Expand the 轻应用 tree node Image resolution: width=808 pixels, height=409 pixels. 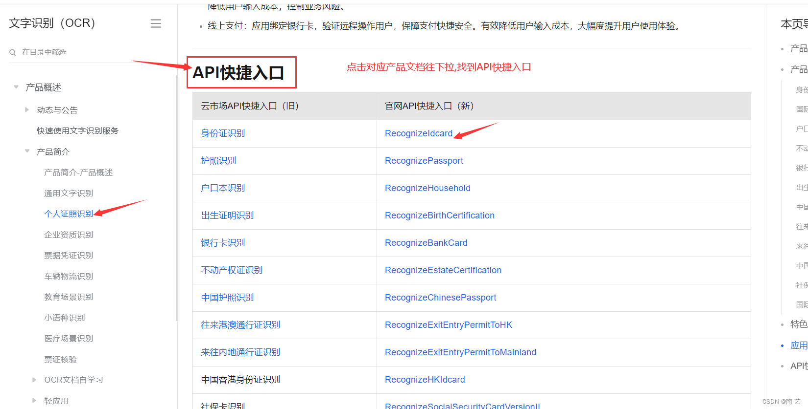[x=34, y=400]
